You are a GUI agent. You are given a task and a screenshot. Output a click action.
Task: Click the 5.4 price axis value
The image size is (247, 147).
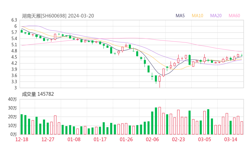[14, 39]
